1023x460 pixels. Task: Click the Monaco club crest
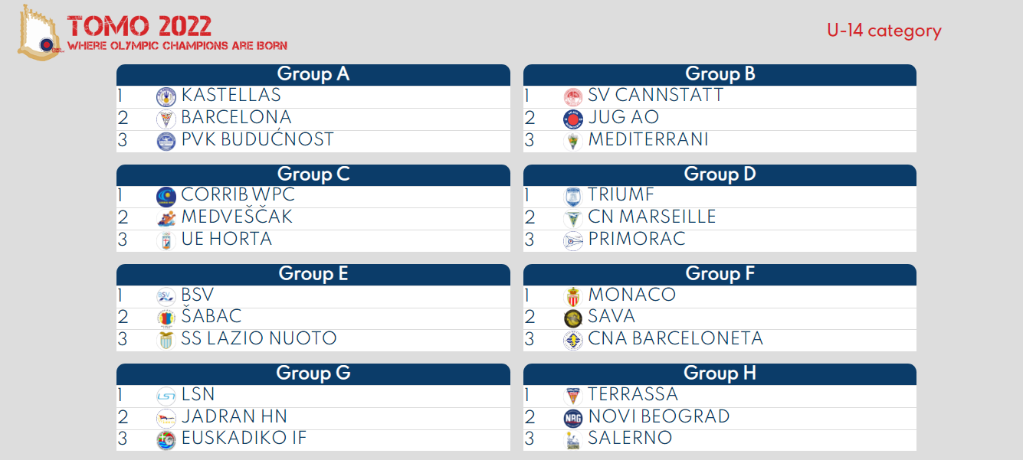[x=572, y=296]
